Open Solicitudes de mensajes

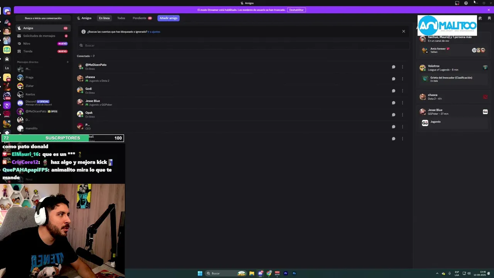[x=42, y=36]
